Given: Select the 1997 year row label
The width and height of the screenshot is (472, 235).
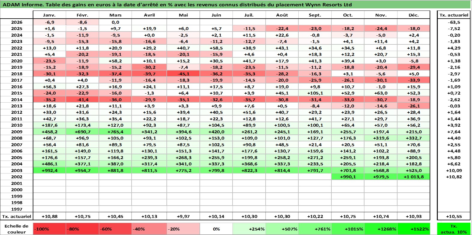Looking at the screenshot, I should click(x=17, y=209).
